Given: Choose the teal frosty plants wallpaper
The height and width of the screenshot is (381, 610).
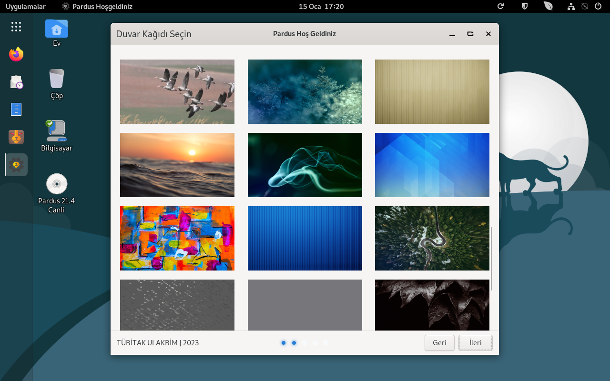Looking at the screenshot, I should pos(305,91).
